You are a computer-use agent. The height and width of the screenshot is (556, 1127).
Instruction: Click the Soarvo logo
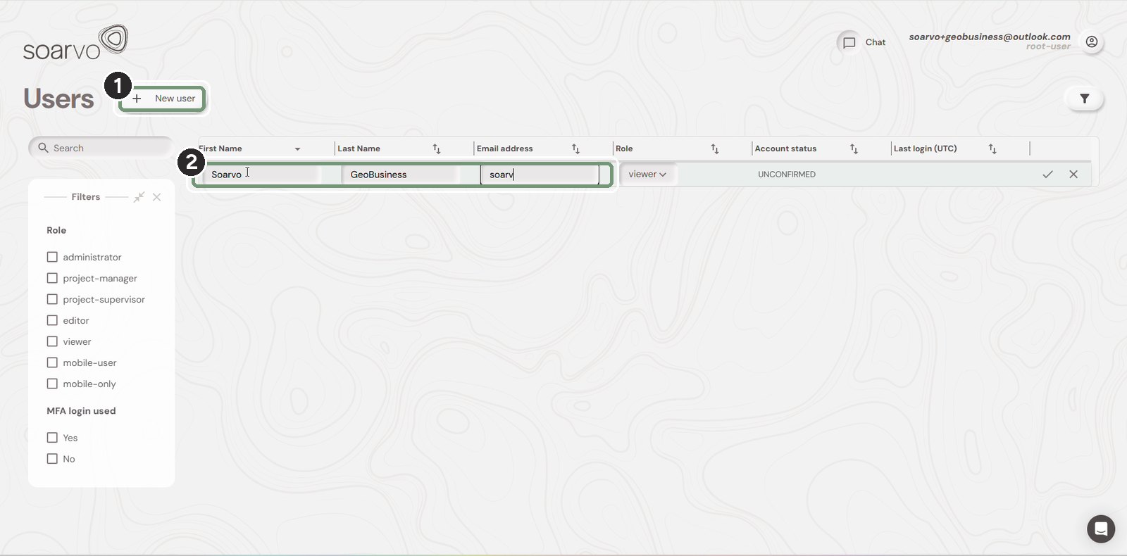75,43
